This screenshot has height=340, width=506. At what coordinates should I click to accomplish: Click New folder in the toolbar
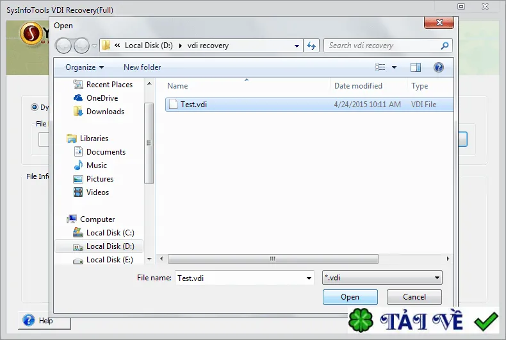click(142, 67)
